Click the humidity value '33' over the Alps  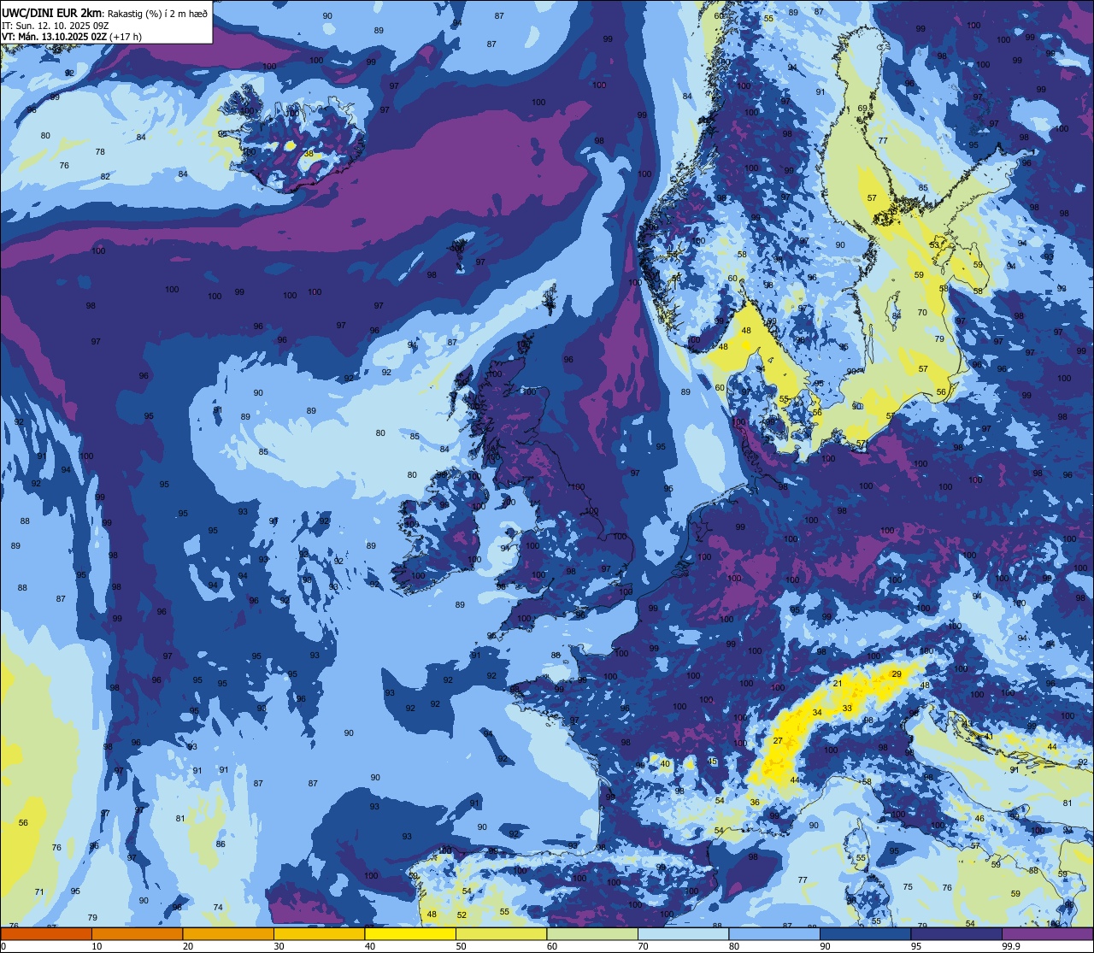coord(847,709)
